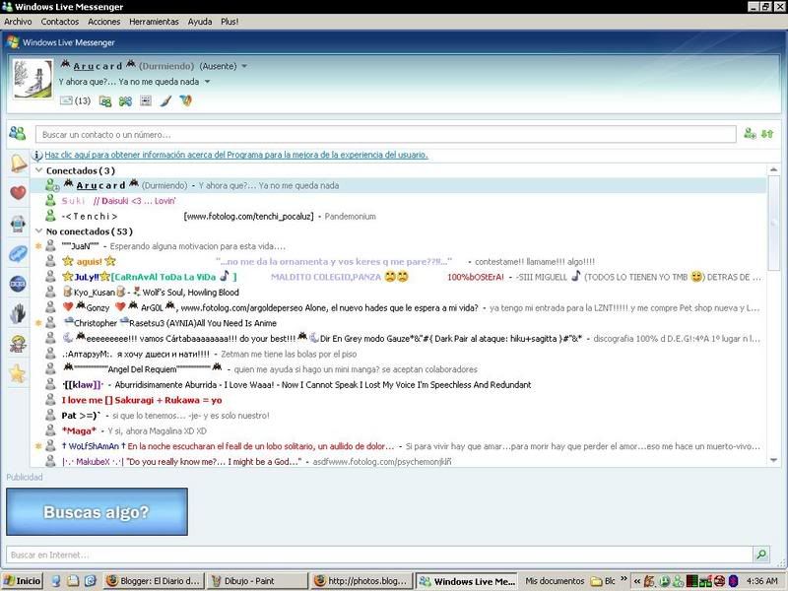
Task: Click the colorful shield icon in the profile toolbar
Action: click(x=186, y=101)
